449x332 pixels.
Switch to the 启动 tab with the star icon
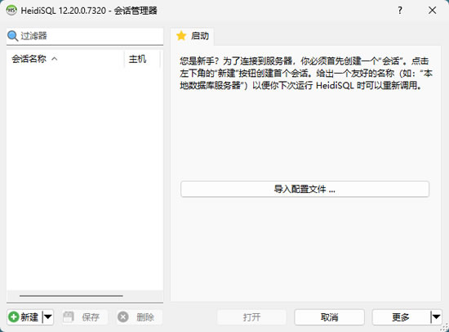tap(193, 36)
